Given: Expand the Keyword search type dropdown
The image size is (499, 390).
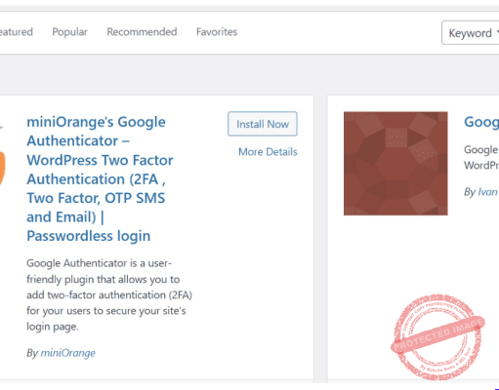Looking at the screenshot, I should click(471, 33).
